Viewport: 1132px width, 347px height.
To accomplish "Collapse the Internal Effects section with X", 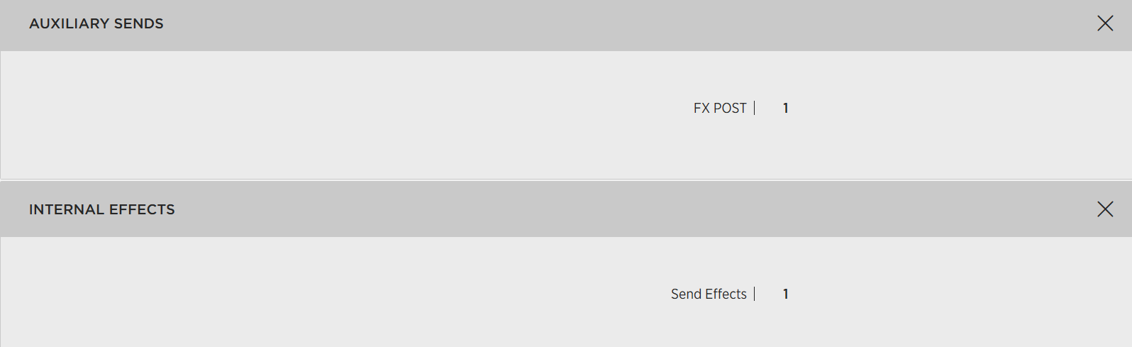I will [1105, 209].
